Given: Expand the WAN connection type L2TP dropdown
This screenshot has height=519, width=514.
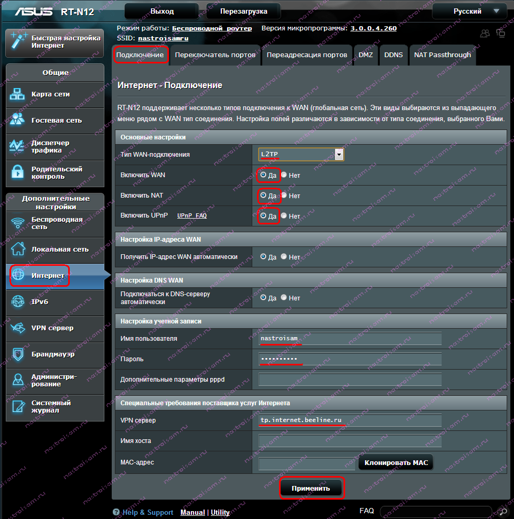Looking at the screenshot, I should (339, 154).
